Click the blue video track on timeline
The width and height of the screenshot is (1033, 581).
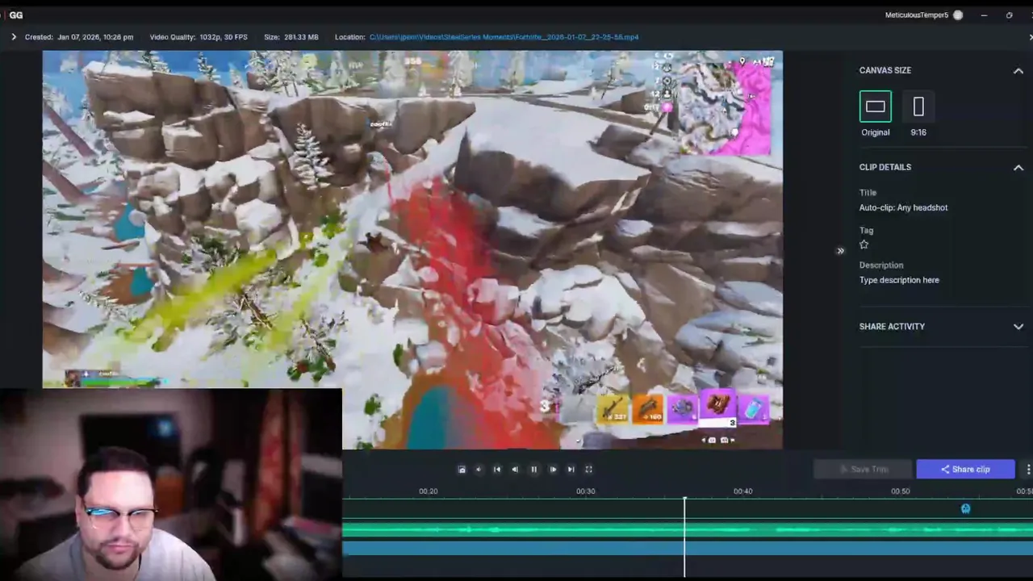[x=688, y=548]
